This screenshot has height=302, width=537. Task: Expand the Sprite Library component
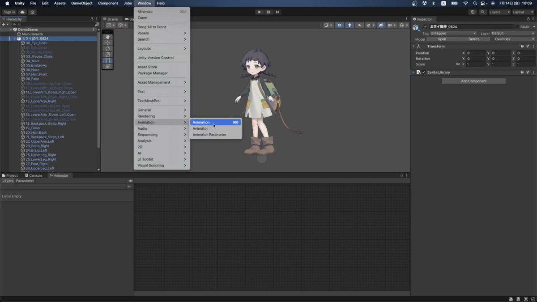413,72
